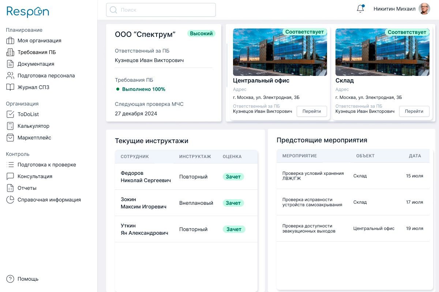This screenshot has width=439, height=292.
Task: Select employee Федоров Николай Сергеевич
Action: [146, 177]
